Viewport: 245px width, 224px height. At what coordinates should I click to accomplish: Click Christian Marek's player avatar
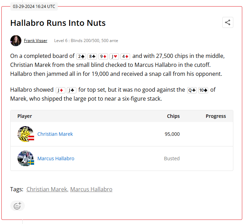26,134
